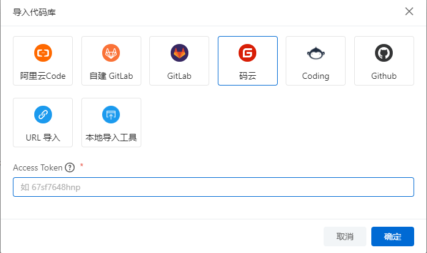427x253 pixels.
Task: Click the purple GitLab logo icon
Action: click(179, 53)
